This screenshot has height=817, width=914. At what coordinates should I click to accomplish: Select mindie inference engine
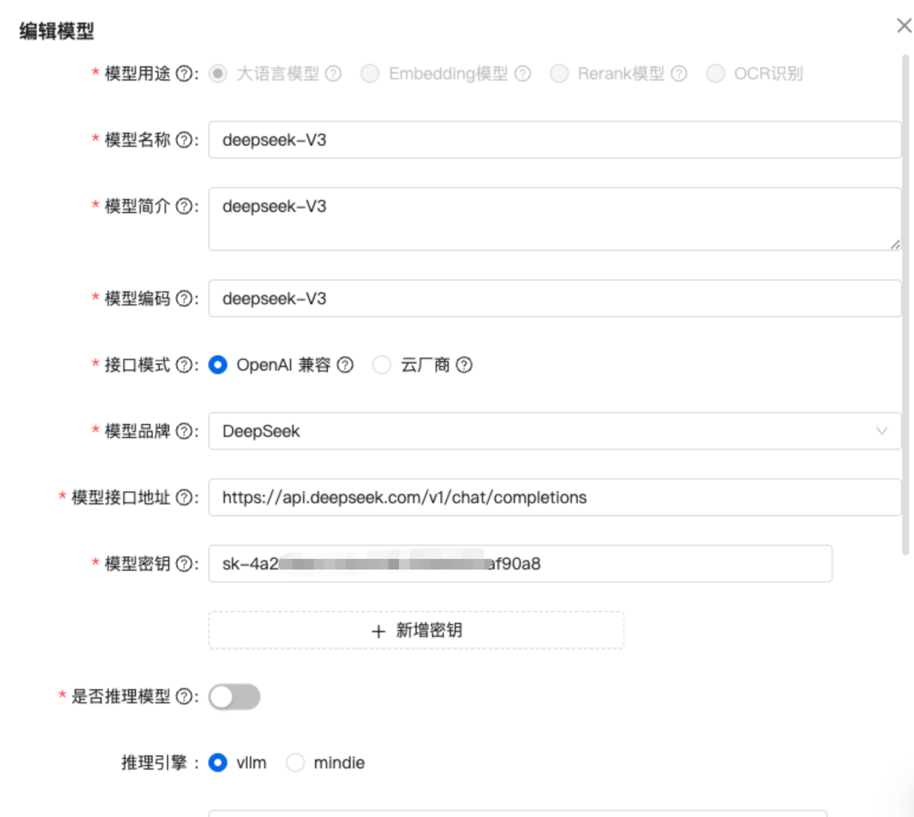click(295, 763)
